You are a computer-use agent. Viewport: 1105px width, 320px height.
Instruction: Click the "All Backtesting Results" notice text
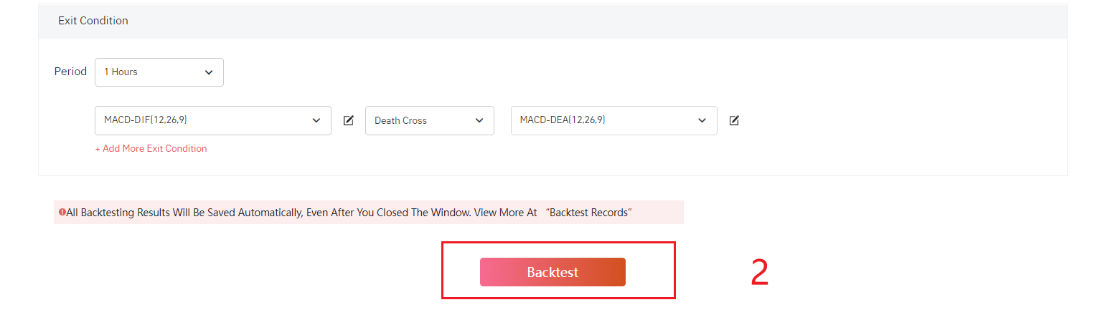click(x=215, y=213)
